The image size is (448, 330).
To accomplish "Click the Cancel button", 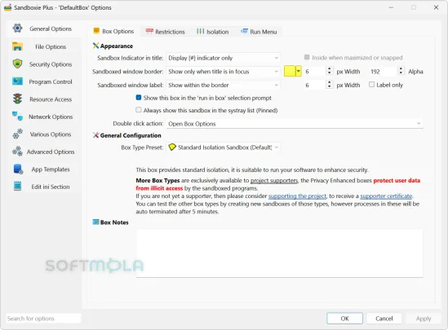I will click(384, 319).
